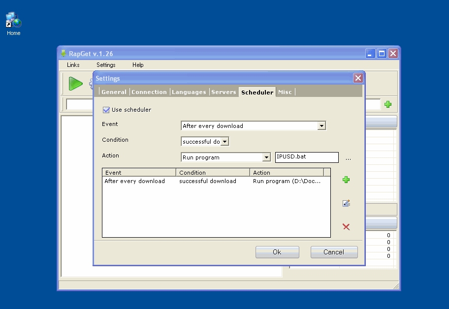
Task: Go to the Misc tab
Action: pos(285,92)
